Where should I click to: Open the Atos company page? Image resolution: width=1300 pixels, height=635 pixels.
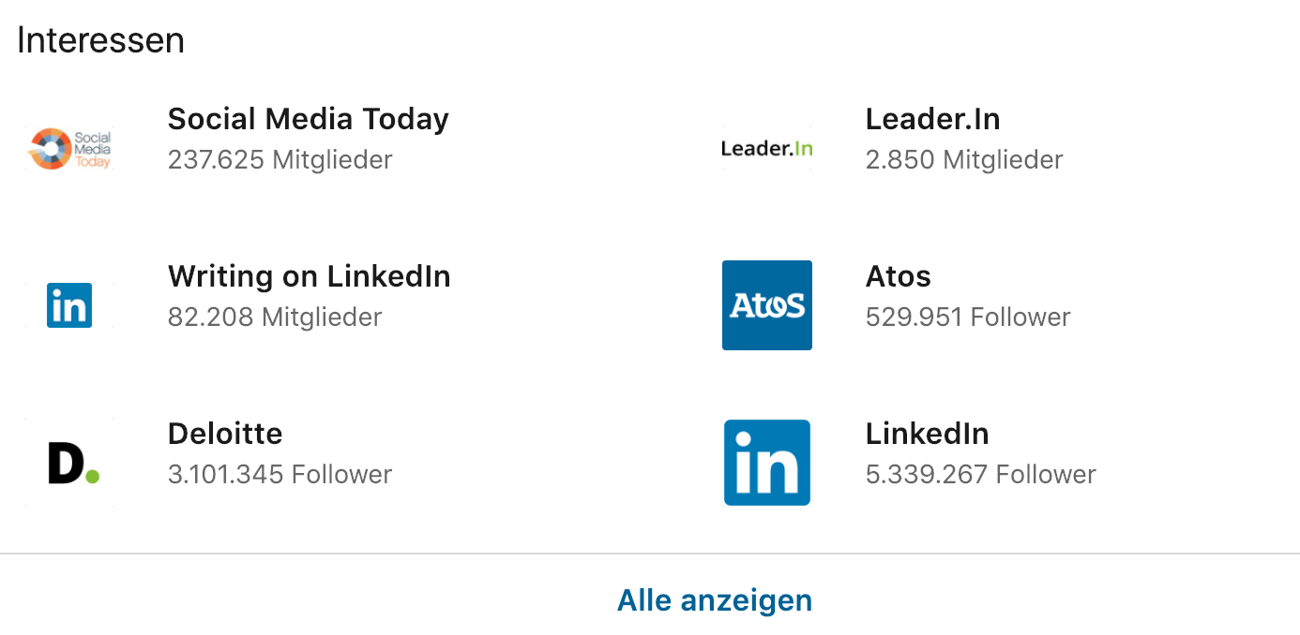pos(898,276)
